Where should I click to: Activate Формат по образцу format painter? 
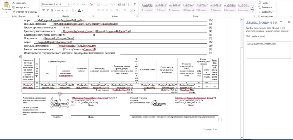coord(25,12)
